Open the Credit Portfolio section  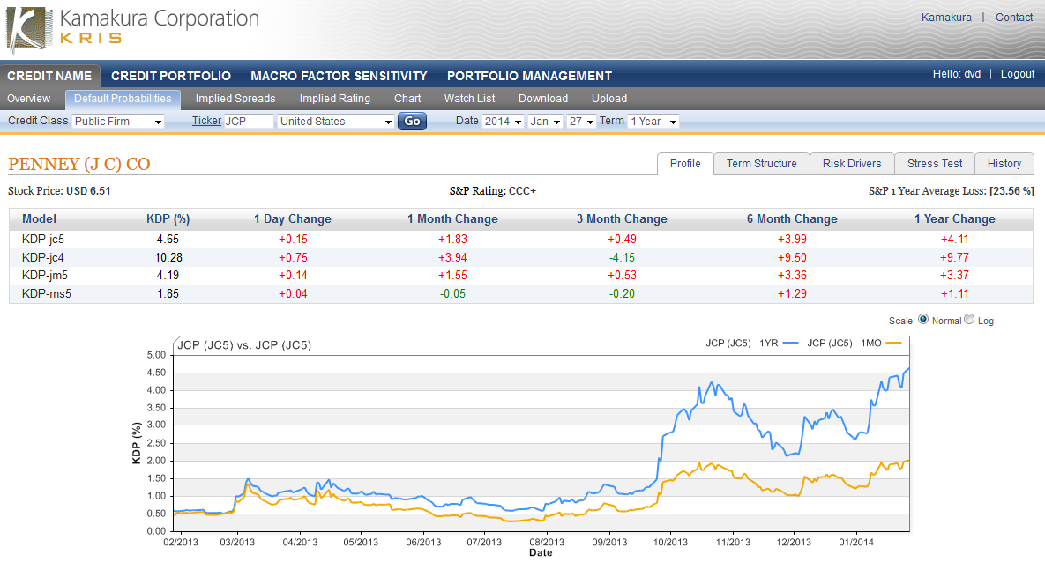click(x=171, y=76)
